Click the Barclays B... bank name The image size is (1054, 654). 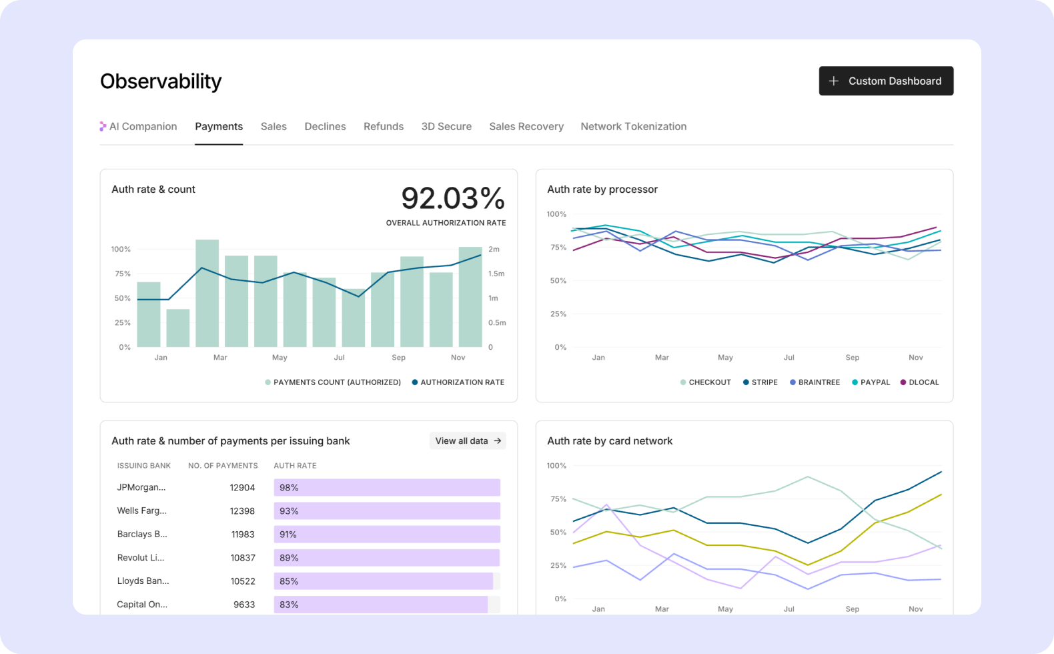click(x=142, y=535)
